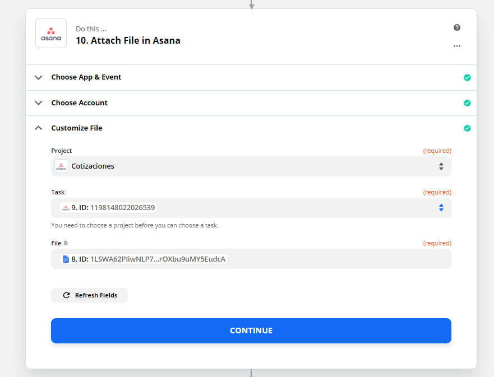Click the Customize File green checkmark
This screenshot has width=494, height=377.
click(467, 128)
